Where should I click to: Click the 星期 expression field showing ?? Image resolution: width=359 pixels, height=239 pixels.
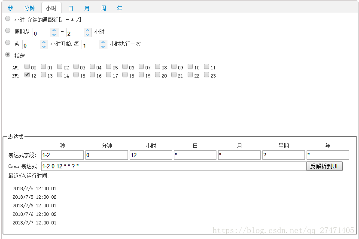coord(283,155)
